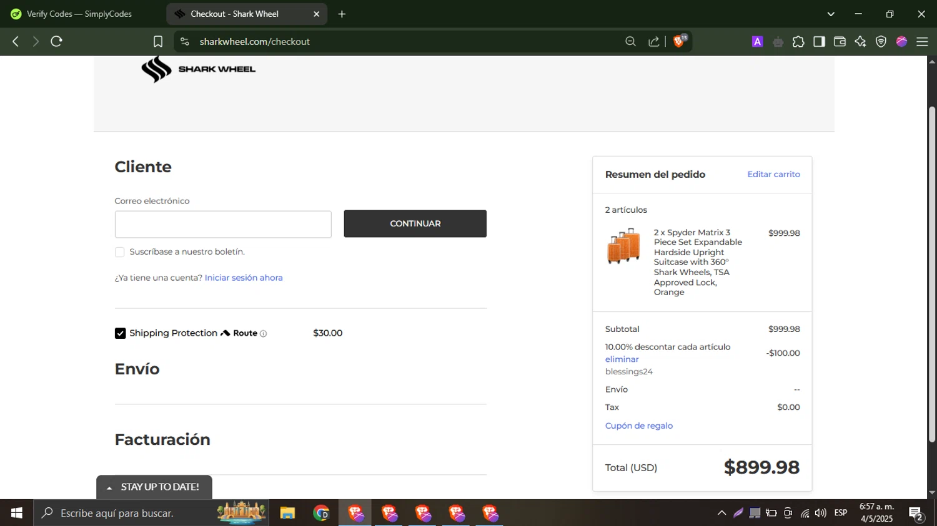The width and height of the screenshot is (937, 526).
Task: Open Wi-Fi network tray icon
Action: pyautogui.click(x=805, y=513)
